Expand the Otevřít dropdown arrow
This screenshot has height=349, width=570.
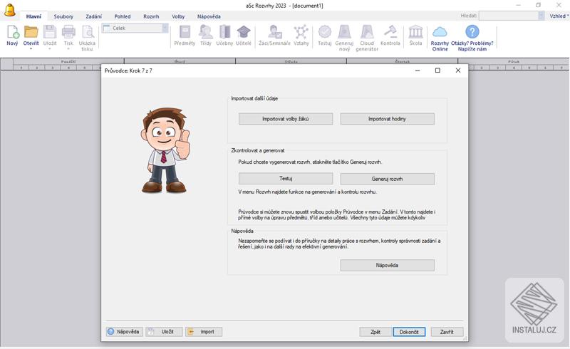[x=31, y=49]
